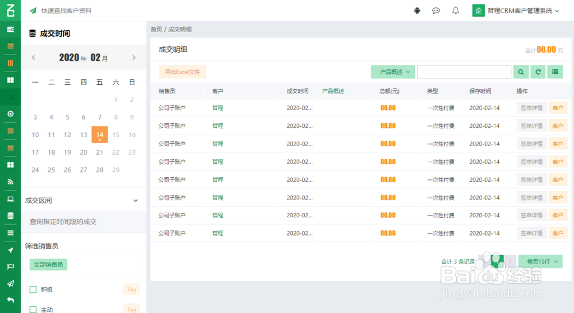
Task: Select the 全部销售员 filter tag
Action: [48, 264]
